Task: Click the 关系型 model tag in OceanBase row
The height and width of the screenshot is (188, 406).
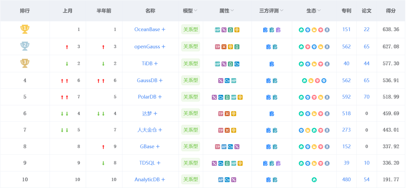Action: click(x=191, y=30)
